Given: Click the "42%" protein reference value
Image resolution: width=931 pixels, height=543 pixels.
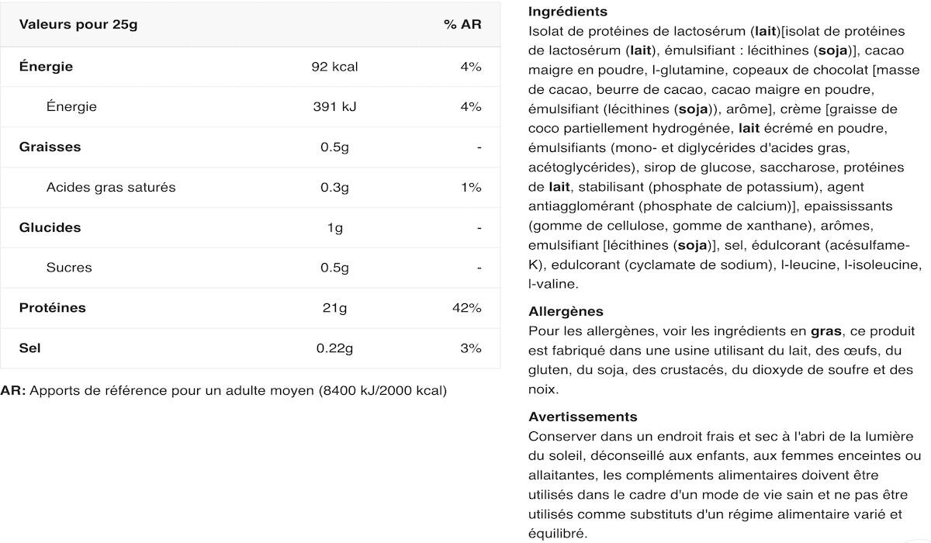Looking at the screenshot, I should (467, 308).
